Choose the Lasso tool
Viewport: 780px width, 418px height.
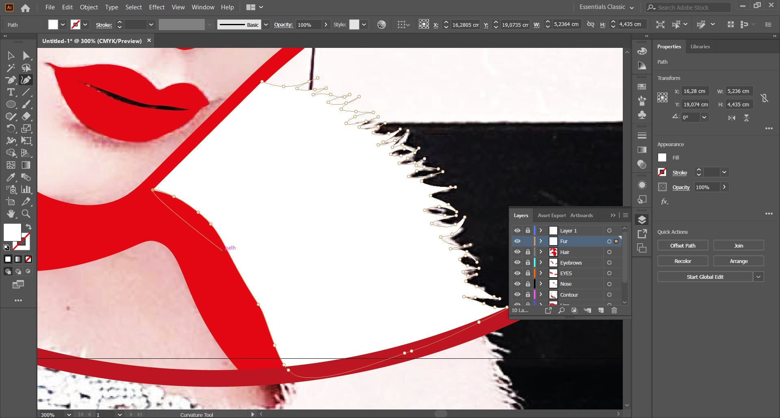(x=26, y=68)
